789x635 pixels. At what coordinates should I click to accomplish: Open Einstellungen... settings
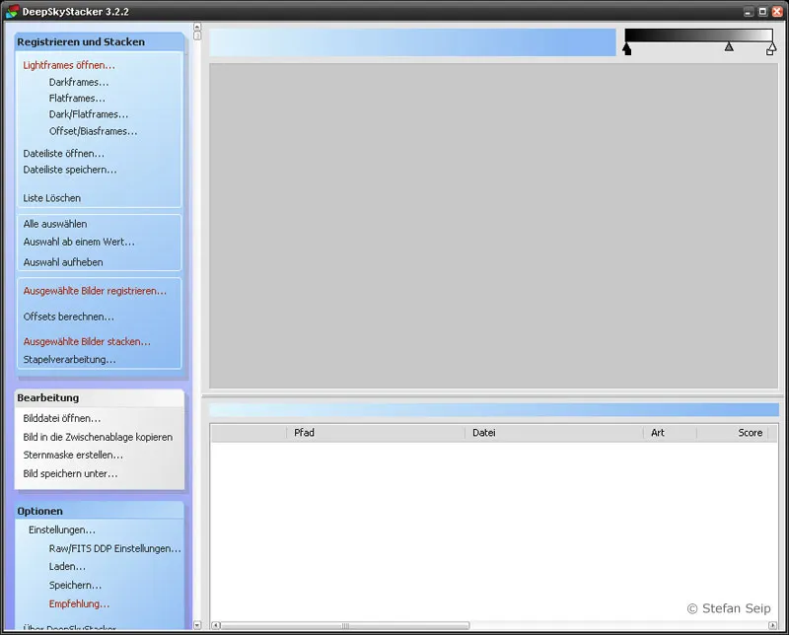[62, 530]
